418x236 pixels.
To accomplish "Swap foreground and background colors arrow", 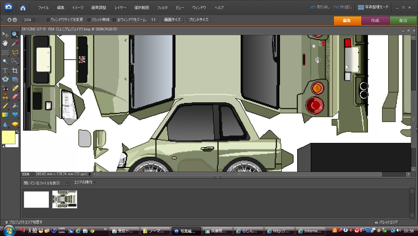I will [17, 132].
